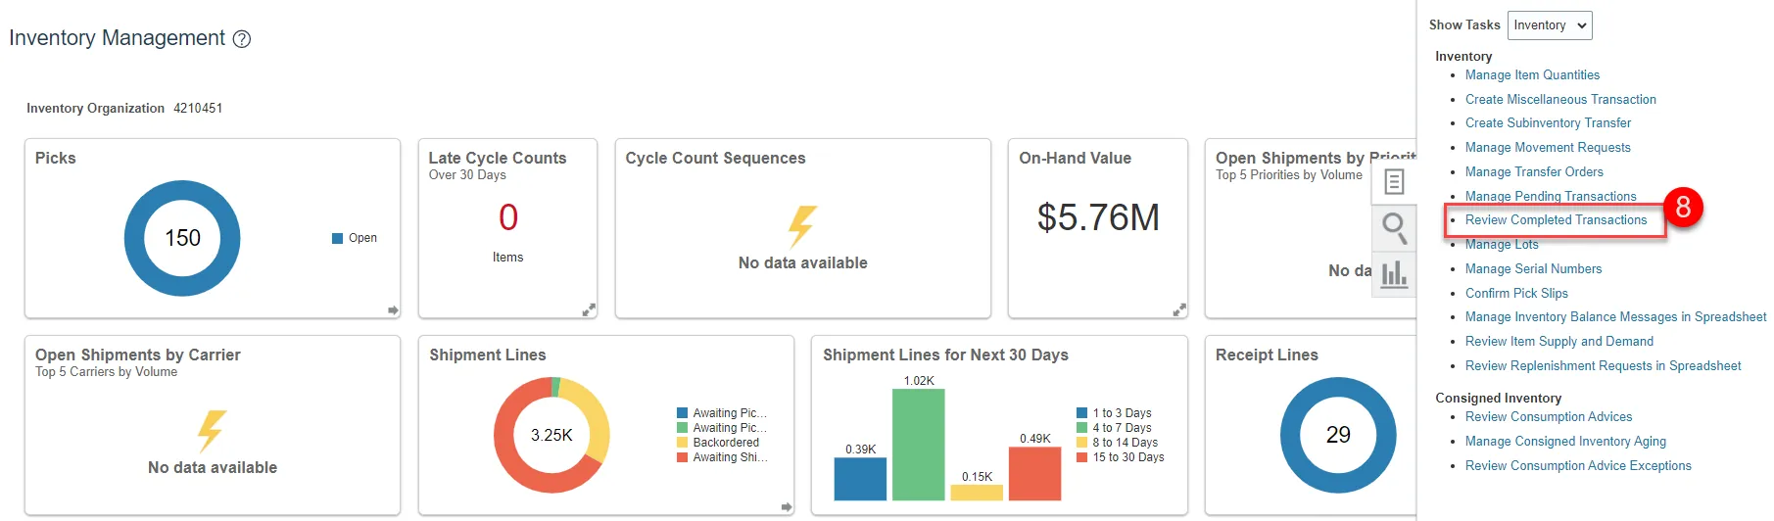1774x521 pixels.
Task: Select Create Miscellaneous Transaction task
Action: coord(1560,100)
